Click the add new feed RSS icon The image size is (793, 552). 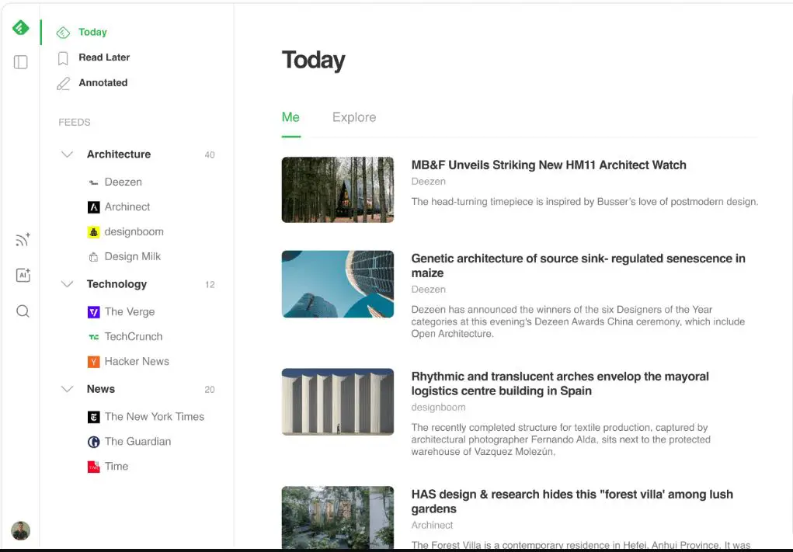click(x=23, y=240)
